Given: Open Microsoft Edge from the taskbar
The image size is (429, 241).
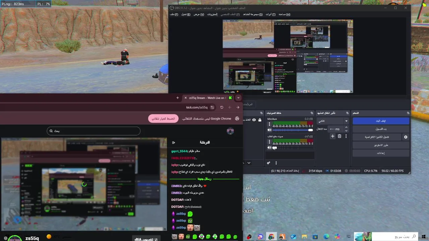Looking at the screenshot, I should tap(326, 237).
